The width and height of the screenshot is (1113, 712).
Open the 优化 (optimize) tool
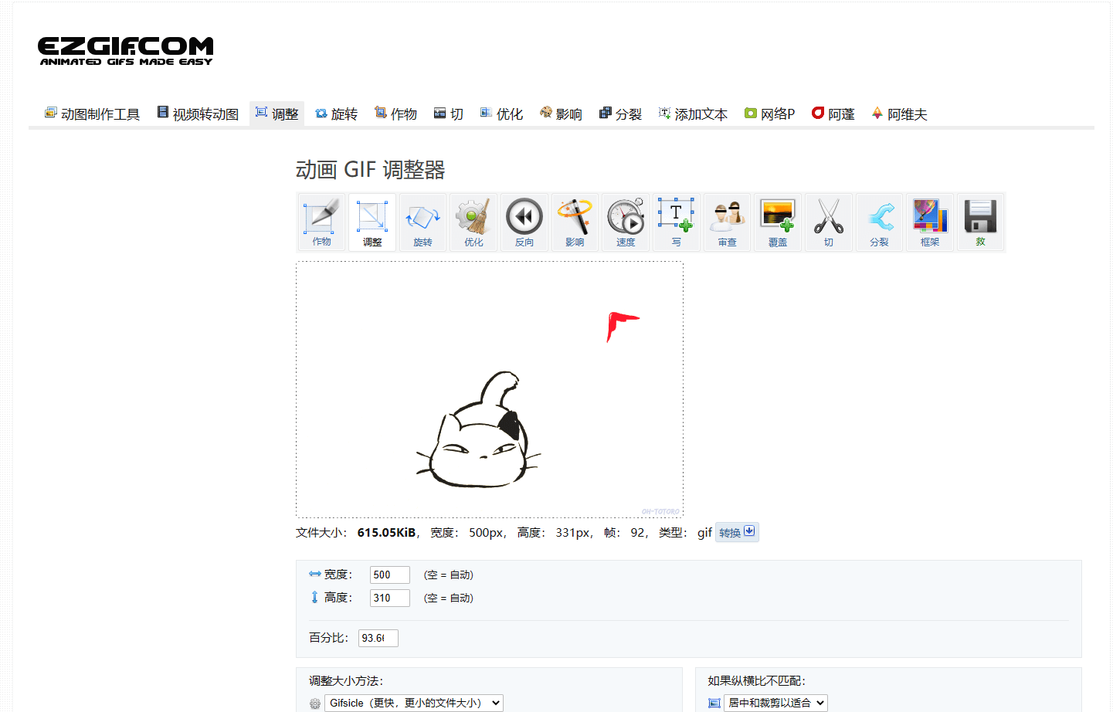click(x=473, y=222)
